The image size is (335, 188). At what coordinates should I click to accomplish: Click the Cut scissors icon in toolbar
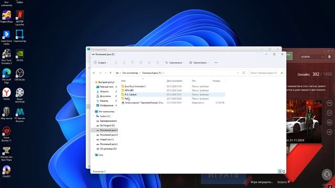click(116, 63)
